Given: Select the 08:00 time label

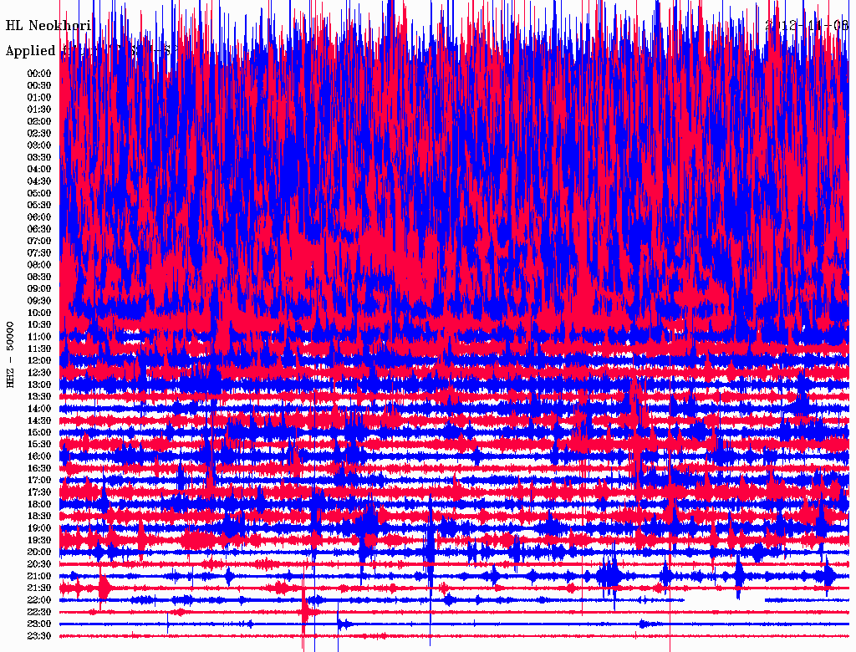Looking at the screenshot, I should pos(39,265).
